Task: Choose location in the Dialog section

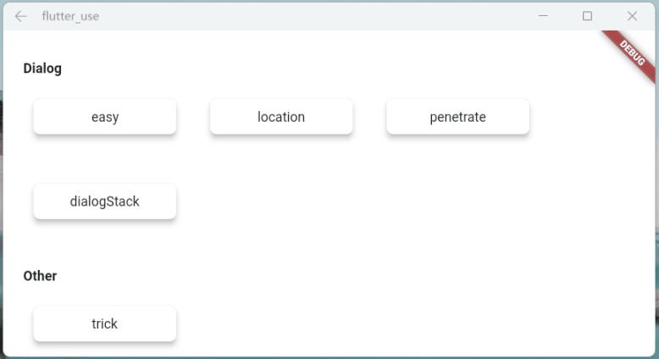Action: pos(281,117)
